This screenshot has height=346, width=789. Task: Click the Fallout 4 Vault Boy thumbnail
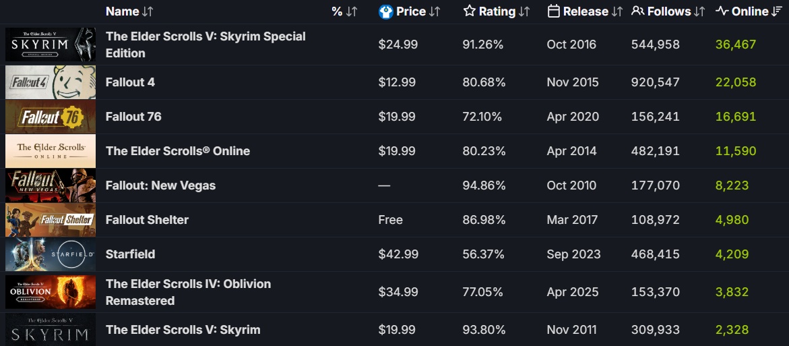[51, 82]
